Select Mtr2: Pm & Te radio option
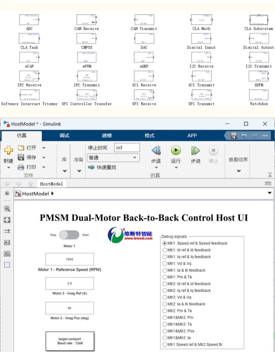The width and height of the screenshot is (275, 352). point(177,311)
